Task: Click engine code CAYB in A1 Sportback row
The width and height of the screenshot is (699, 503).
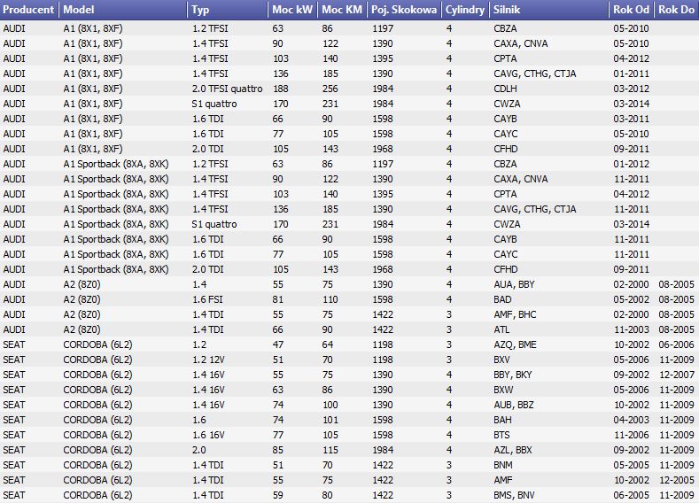Action: [x=505, y=239]
